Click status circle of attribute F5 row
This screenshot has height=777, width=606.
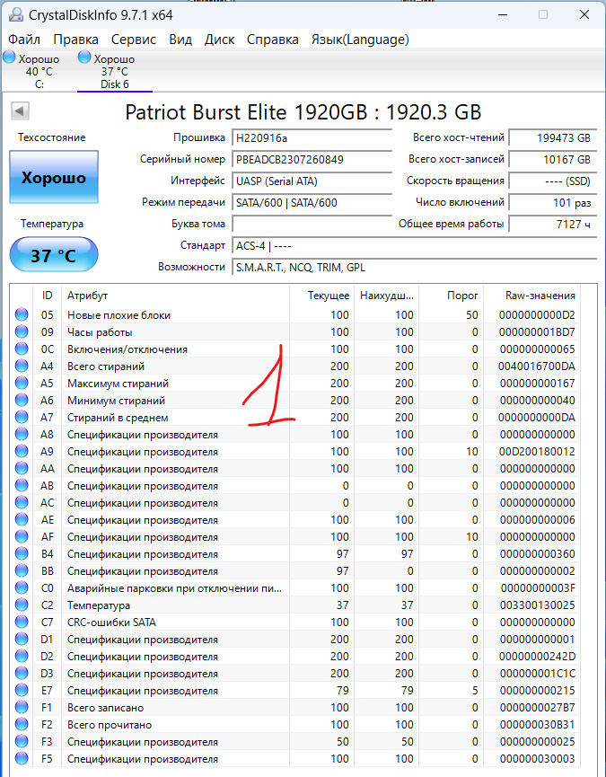[22, 759]
